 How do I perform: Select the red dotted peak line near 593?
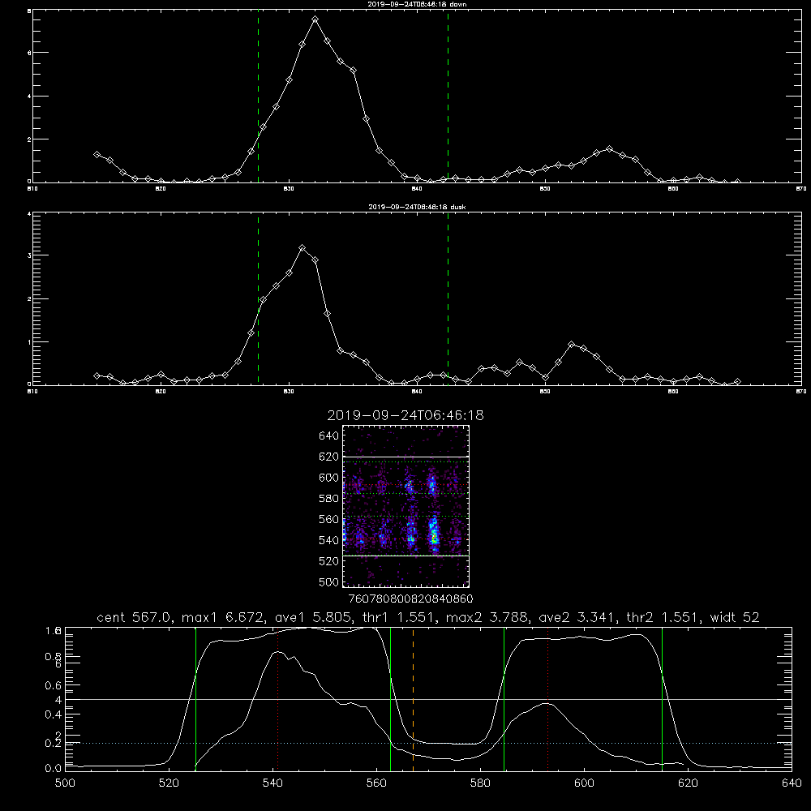tap(547, 699)
